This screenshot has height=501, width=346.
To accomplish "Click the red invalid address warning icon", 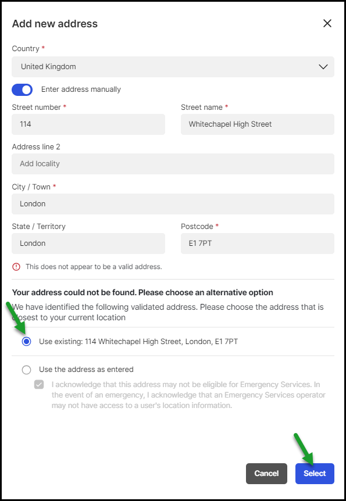I will click(x=16, y=267).
